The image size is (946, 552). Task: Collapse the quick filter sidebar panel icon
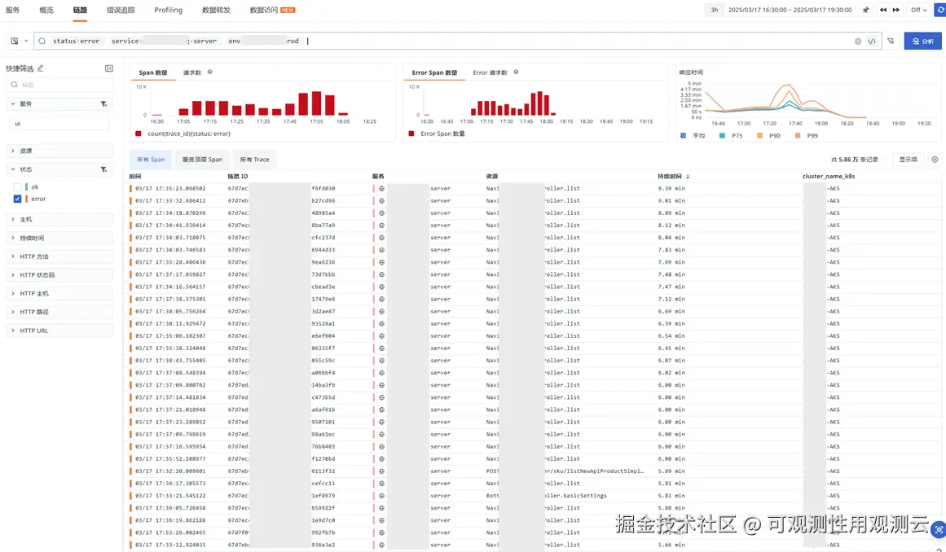[x=109, y=68]
